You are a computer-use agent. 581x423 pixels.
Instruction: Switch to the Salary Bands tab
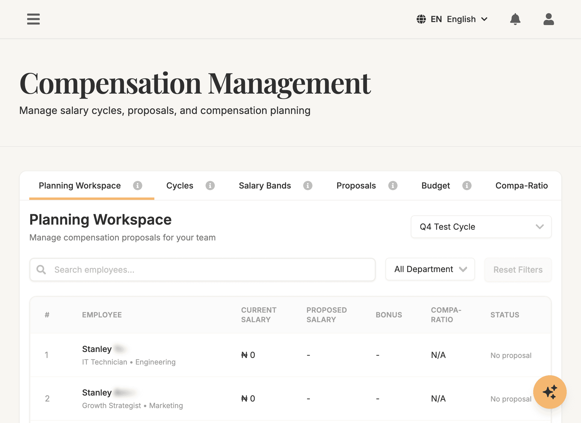tap(265, 186)
